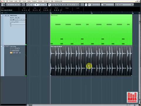
Task: Click the End value in info line
Action: click(x=36, y=10)
